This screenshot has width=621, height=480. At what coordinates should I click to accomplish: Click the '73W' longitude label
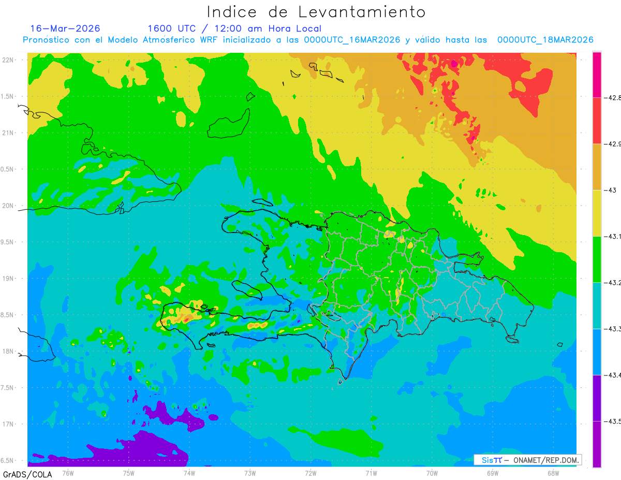pyautogui.click(x=250, y=473)
